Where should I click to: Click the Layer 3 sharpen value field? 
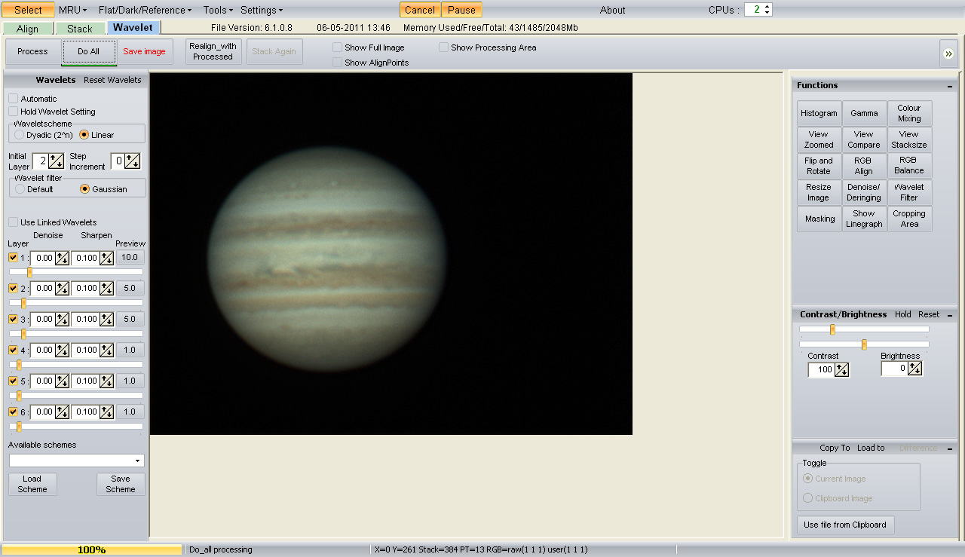85,319
